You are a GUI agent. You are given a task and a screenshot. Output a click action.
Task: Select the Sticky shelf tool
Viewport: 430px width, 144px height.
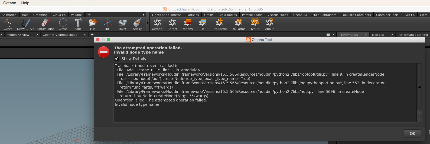click(x=137, y=24)
